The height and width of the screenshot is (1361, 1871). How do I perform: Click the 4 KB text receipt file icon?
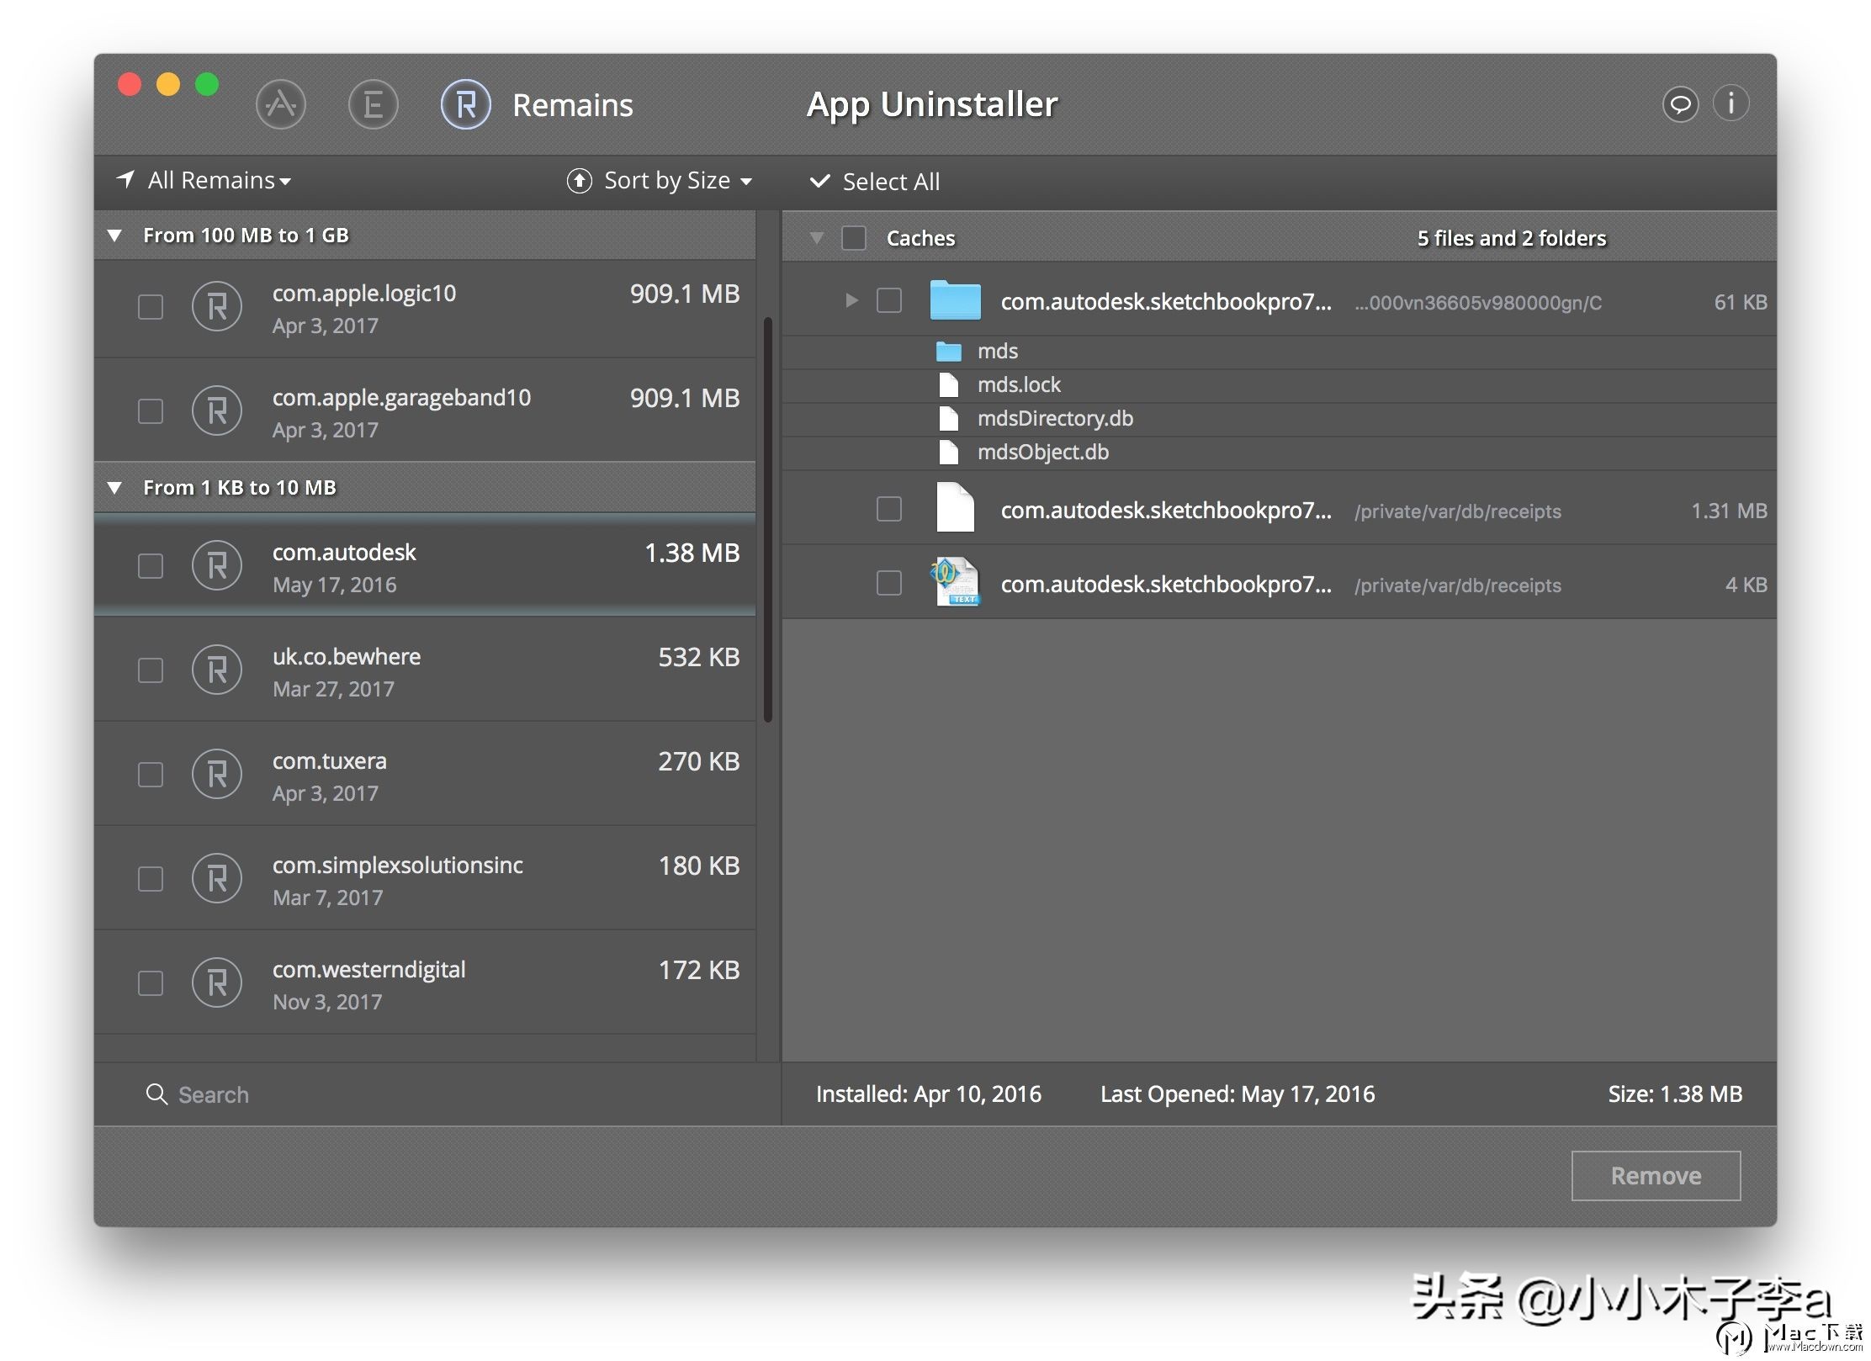[x=955, y=583]
